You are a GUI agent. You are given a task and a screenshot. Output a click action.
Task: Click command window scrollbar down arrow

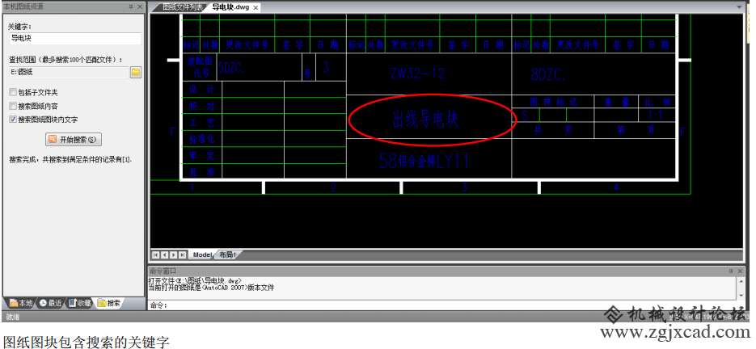pyautogui.click(x=741, y=295)
